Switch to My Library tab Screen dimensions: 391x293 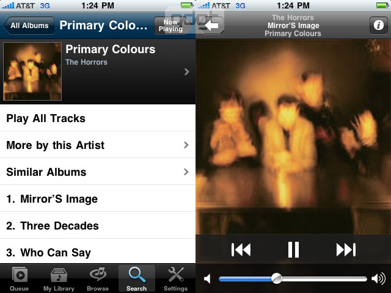pyautogui.click(x=59, y=279)
